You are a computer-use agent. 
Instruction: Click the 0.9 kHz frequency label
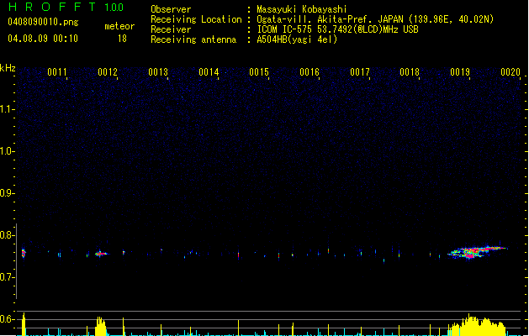[7, 193]
